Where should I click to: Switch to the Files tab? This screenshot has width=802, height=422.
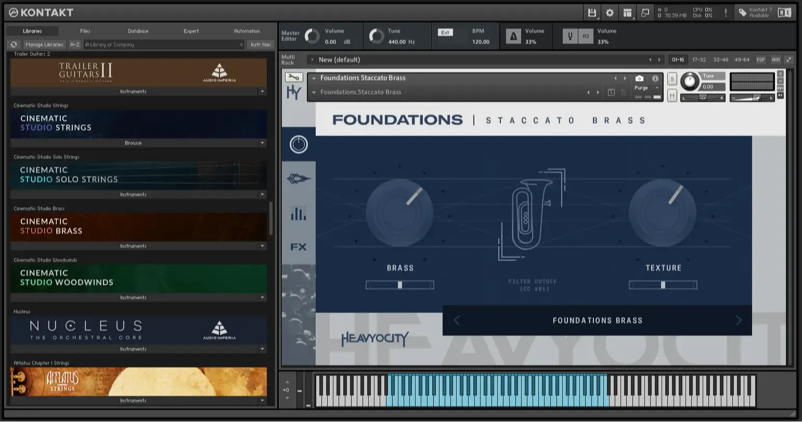pos(85,31)
